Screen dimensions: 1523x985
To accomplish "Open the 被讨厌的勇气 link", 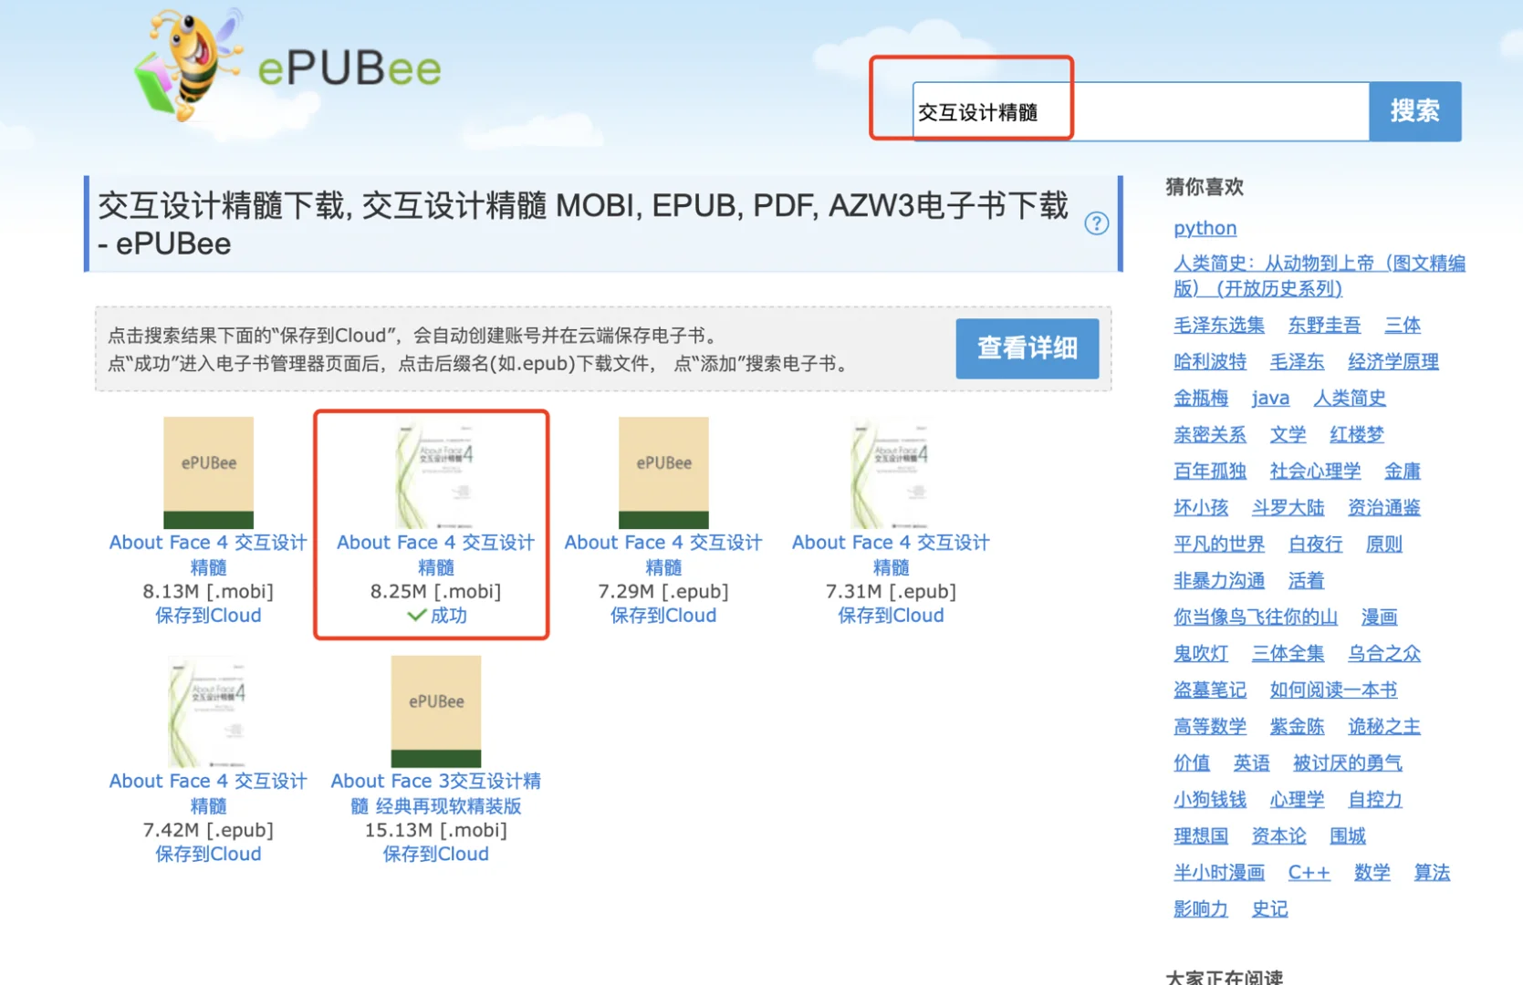I will [x=1348, y=762].
